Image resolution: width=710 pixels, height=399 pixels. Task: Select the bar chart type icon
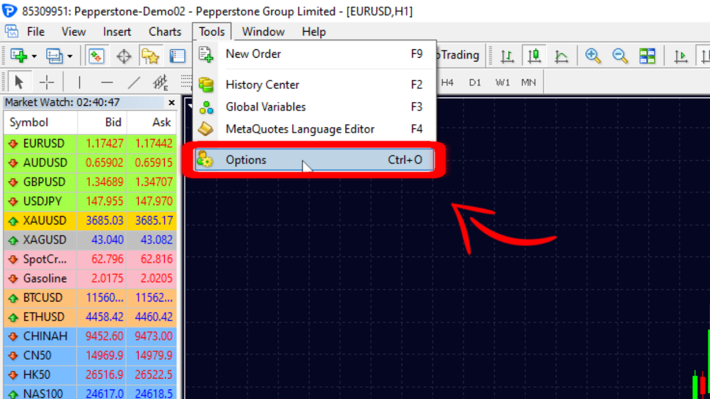click(507, 56)
